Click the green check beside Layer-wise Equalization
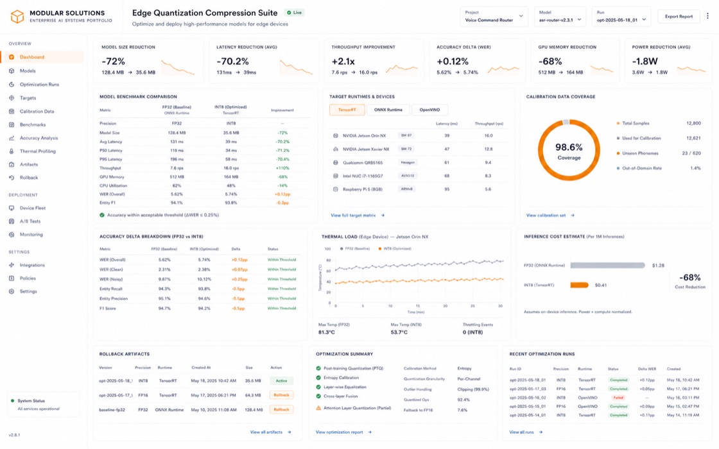 pyautogui.click(x=318, y=387)
